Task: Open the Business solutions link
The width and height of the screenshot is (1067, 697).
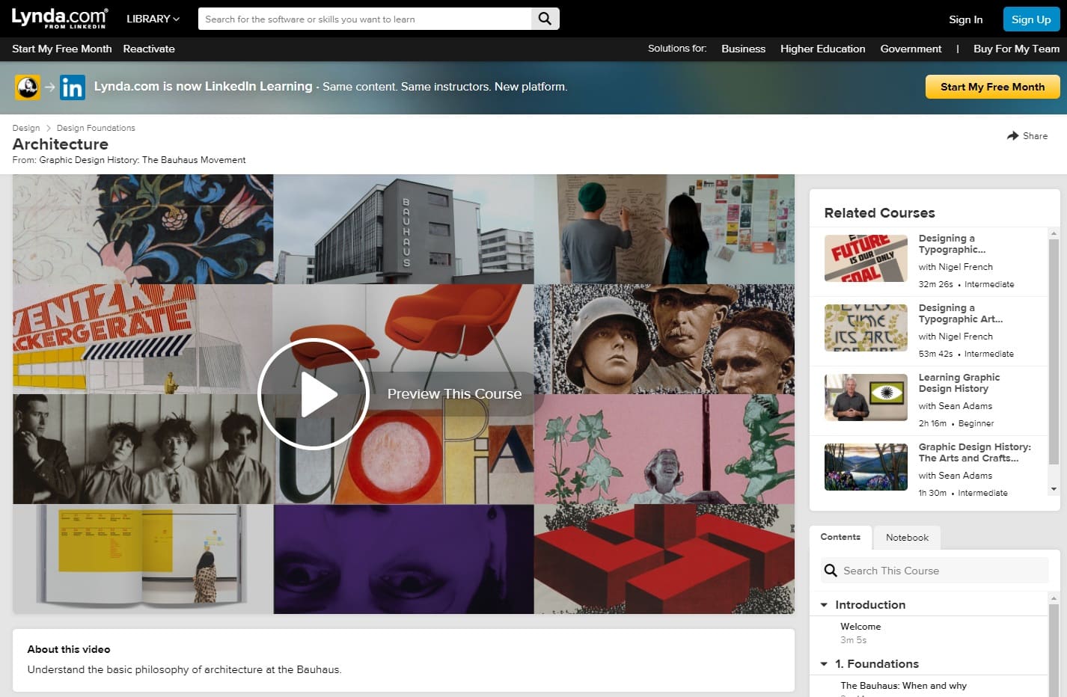Action: click(x=743, y=49)
